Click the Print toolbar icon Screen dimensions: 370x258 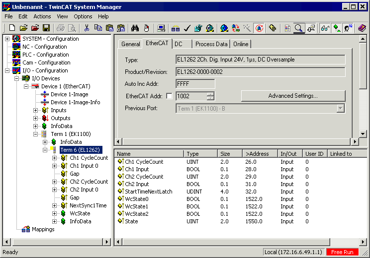click(61, 28)
